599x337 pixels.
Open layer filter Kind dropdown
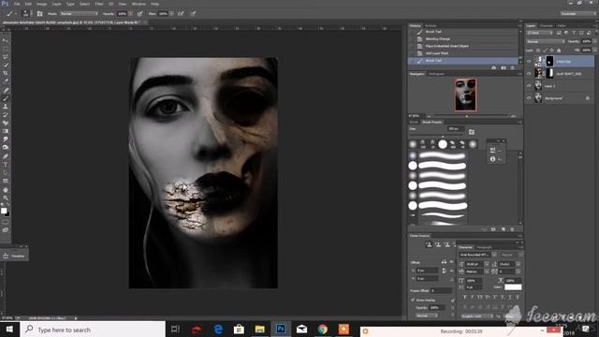tap(540, 34)
